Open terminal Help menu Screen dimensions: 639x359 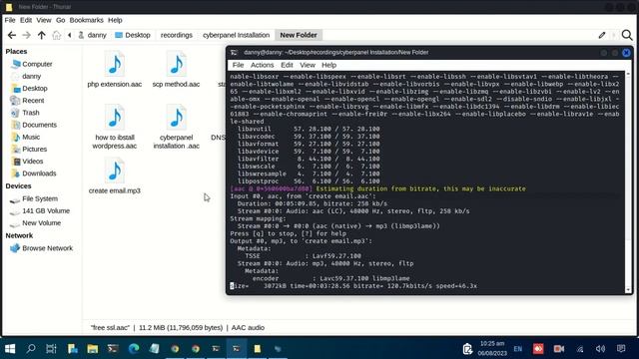pos(328,65)
